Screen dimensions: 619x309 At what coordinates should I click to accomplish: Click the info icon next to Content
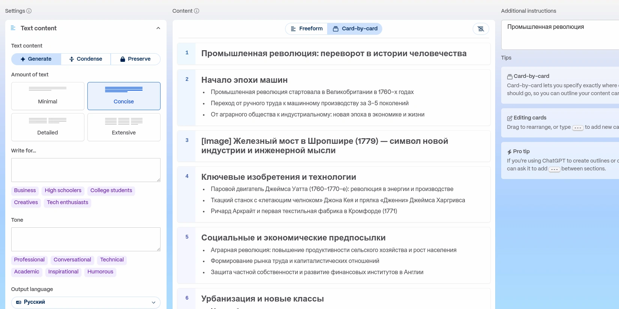pos(197,11)
